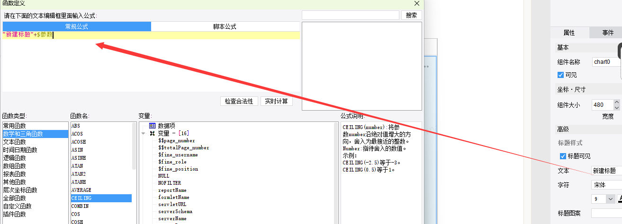Screen dimensions: 622x224
Task: Close the 函数定义 dialog
Action: coord(416,3)
